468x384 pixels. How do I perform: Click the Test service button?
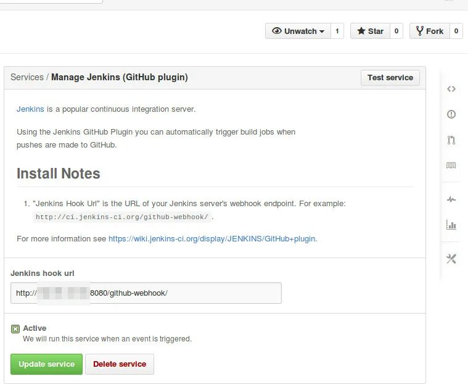point(390,78)
